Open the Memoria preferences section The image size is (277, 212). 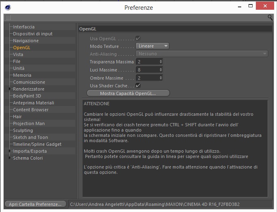pyautogui.click(x=22, y=75)
